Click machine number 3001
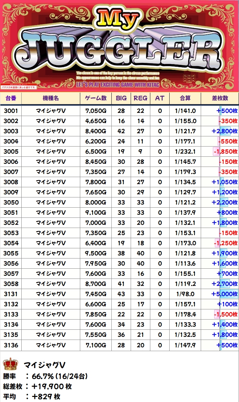The width and height of the screenshot is (239, 402). (x=11, y=111)
